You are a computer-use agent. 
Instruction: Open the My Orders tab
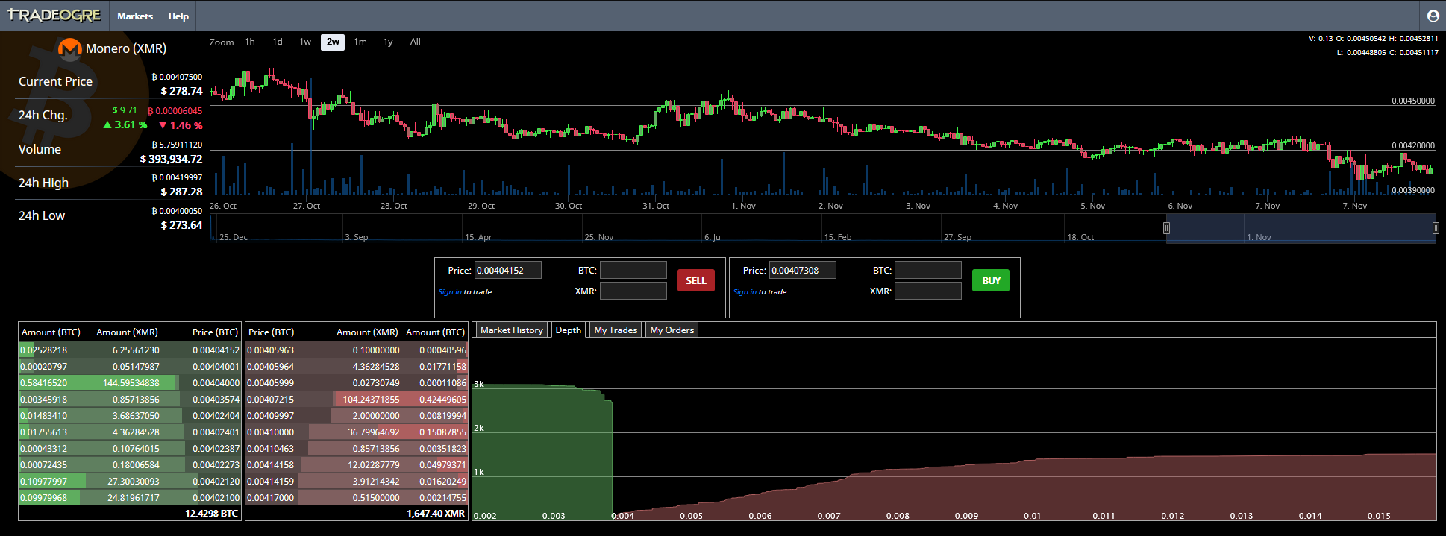tap(672, 330)
